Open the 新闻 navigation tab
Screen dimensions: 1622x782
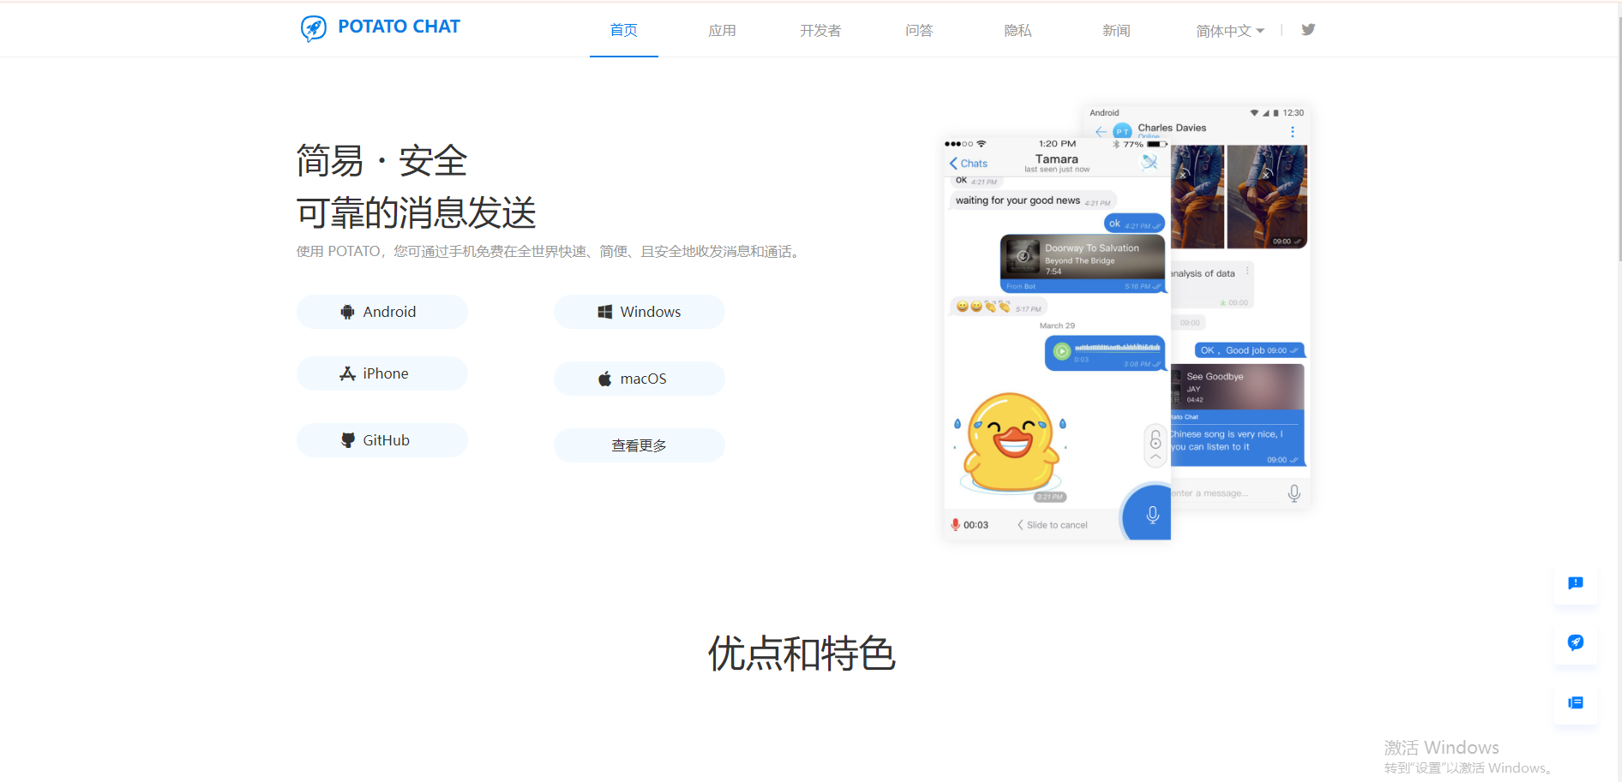pyautogui.click(x=1116, y=30)
